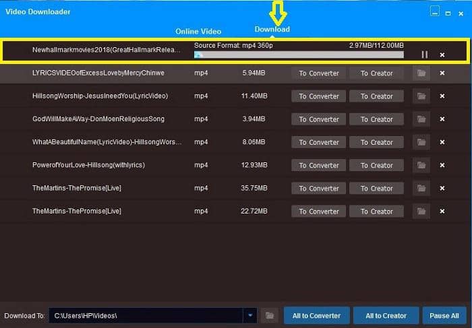Send WhatABeautifulName video to Creator

[x=376, y=142]
